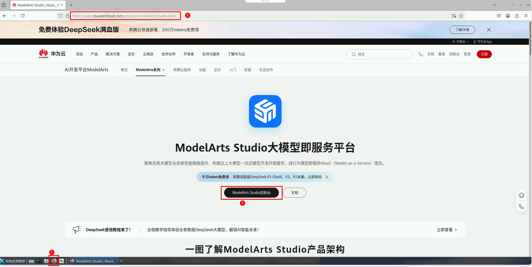Click the ModelArts Studio控制台 button

251,192
